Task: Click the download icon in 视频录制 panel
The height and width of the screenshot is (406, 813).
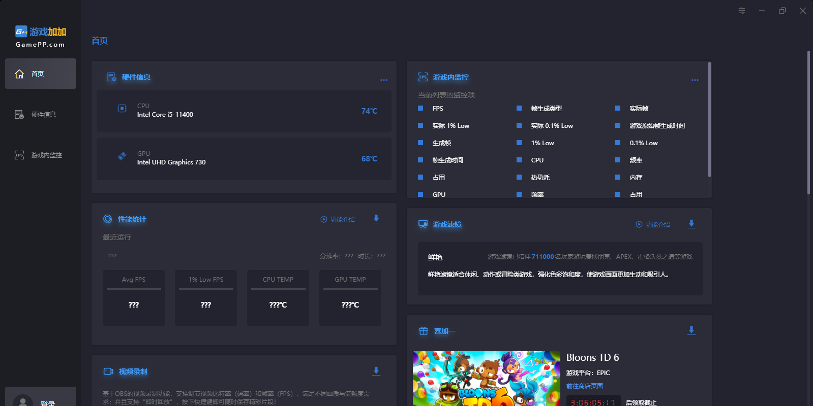Action: click(376, 371)
